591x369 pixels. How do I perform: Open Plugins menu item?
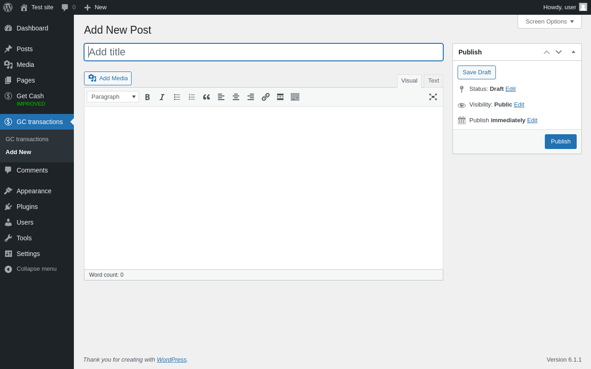37,207
